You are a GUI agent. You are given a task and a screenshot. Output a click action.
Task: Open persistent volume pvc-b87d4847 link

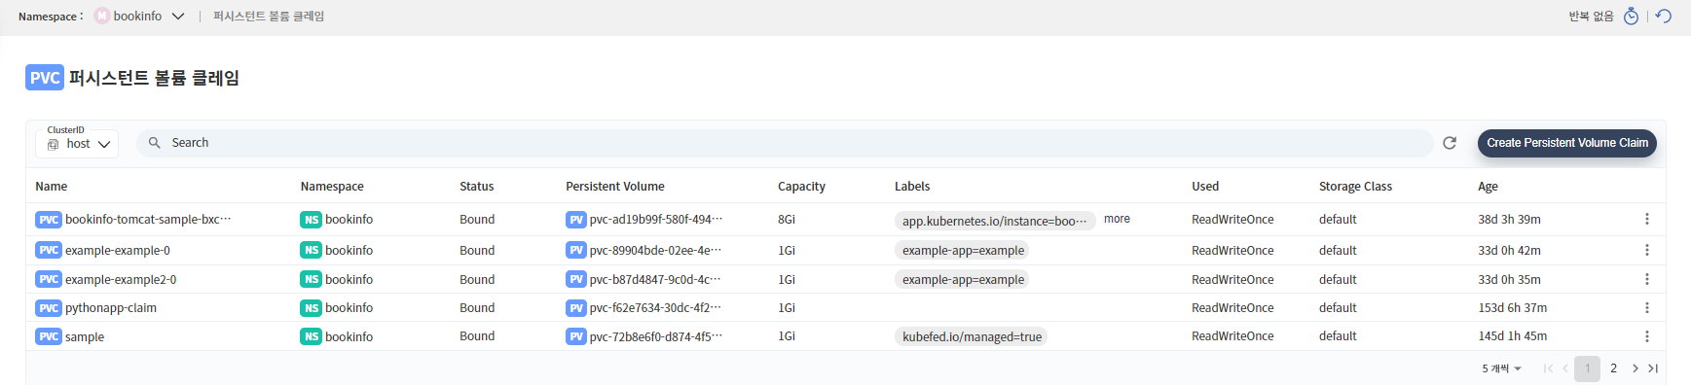click(655, 280)
